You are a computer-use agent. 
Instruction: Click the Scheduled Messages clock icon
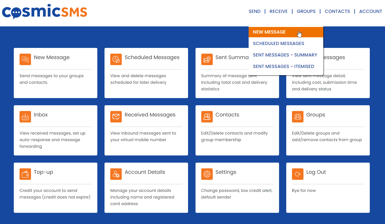(x=116, y=59)
